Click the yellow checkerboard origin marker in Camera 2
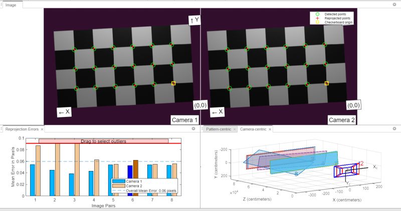The width and height of the screenshot is (401, 211). 327,83
